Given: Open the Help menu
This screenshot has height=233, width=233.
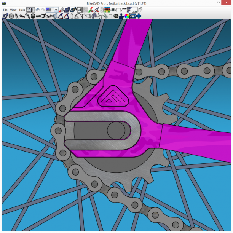Looking at the screenshot, I should pyautogui.click(x=22, y=10).
